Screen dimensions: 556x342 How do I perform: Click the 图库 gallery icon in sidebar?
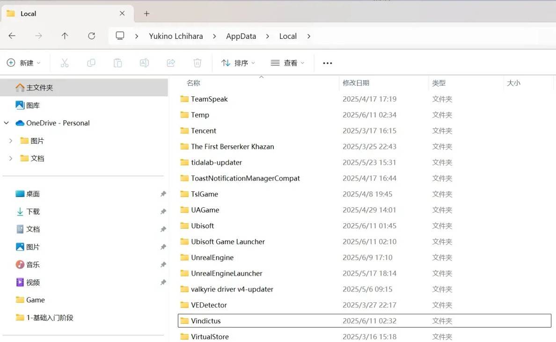coord(20,105)
